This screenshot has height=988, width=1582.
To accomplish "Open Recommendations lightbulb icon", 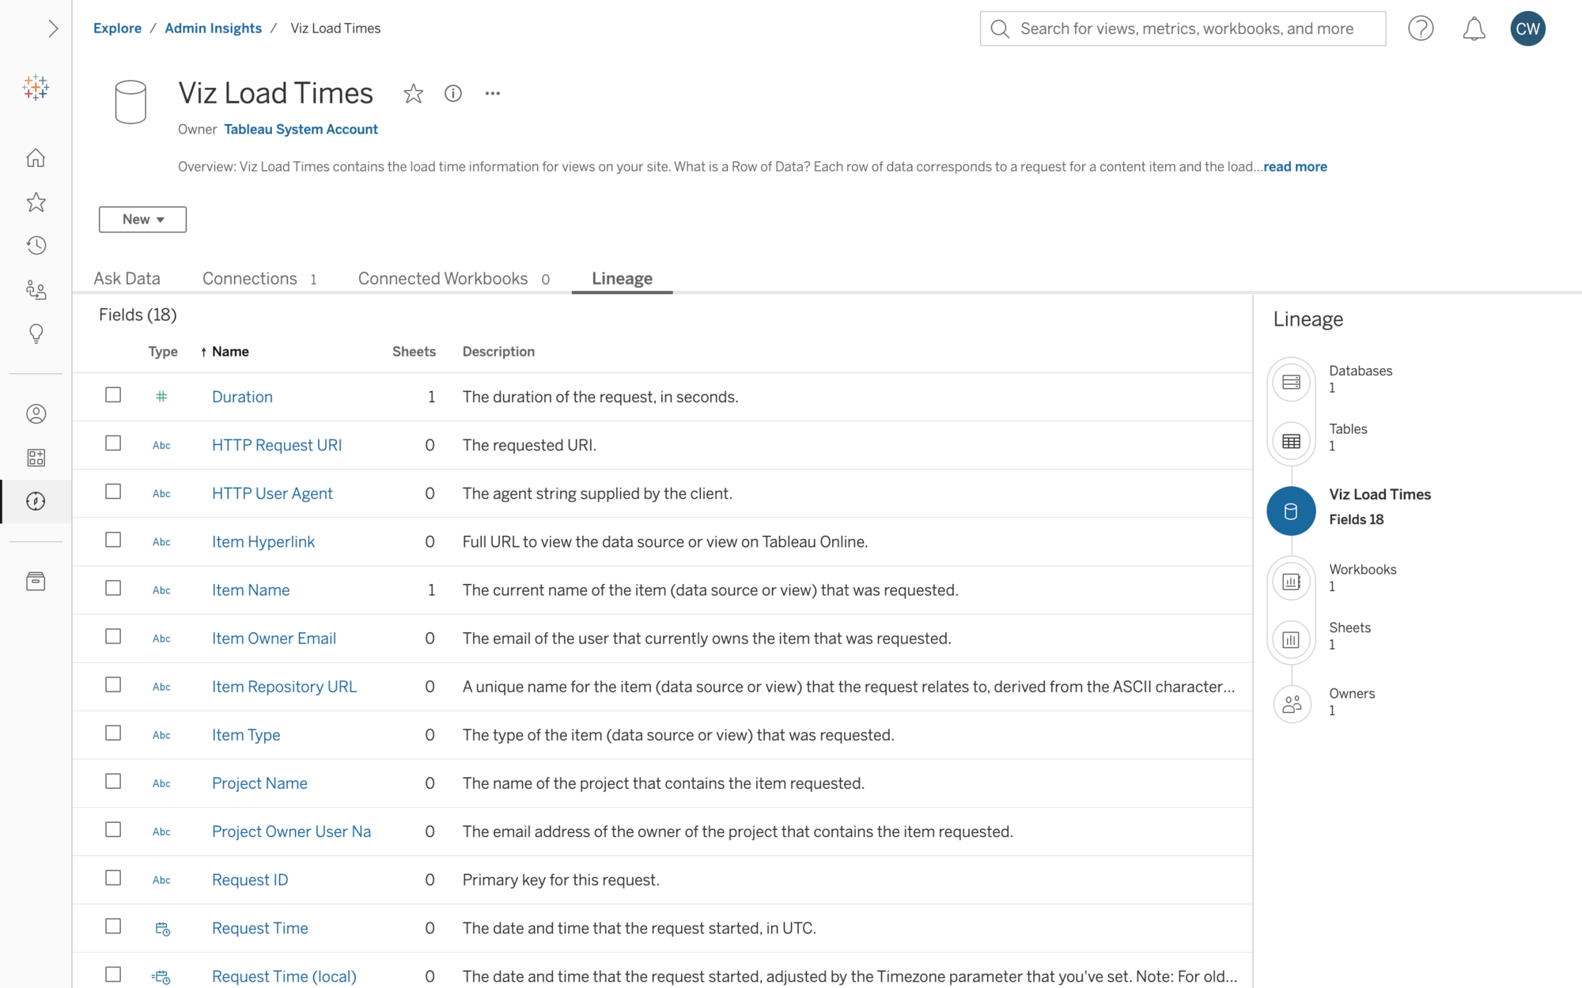I will click(36, 334).
